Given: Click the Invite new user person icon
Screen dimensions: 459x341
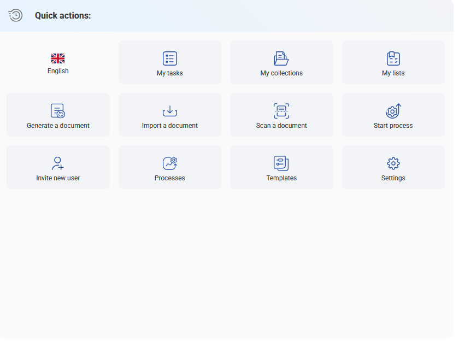Looking at the screenshot, I should (x=58, y=163).
